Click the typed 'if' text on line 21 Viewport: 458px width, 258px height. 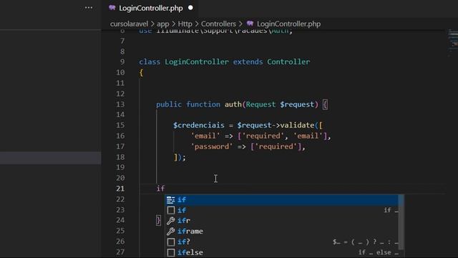click(160, 188)
